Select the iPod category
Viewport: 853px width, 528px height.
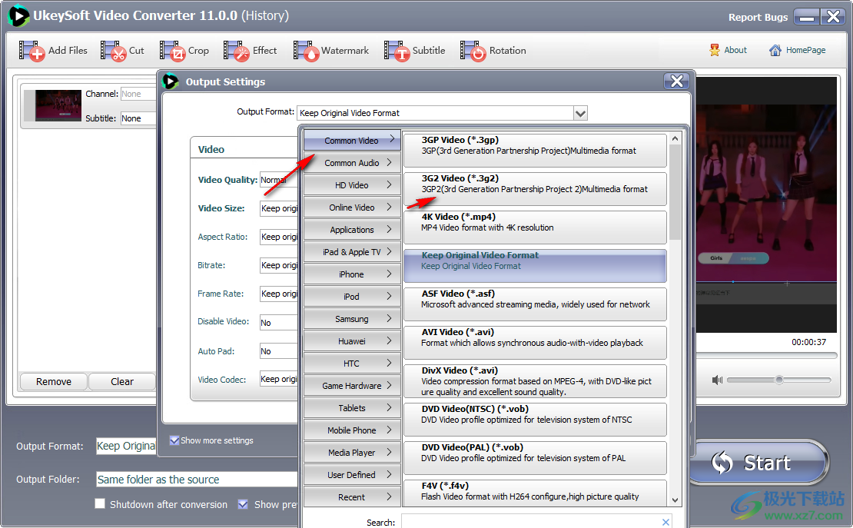point(352,296)
